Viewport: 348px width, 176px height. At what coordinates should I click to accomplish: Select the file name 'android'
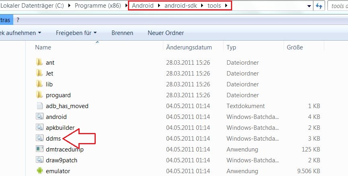(56, 117)
